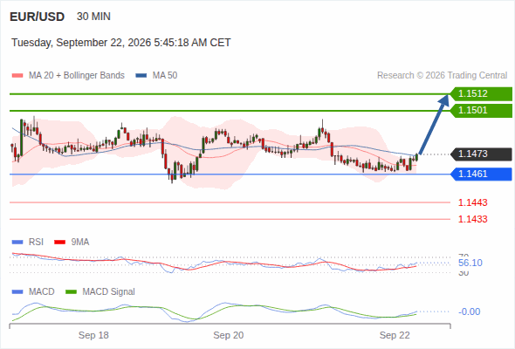Click the EUR/USD pair title
The height and width of the screenshot is (349, 515).
coord(38,17)
